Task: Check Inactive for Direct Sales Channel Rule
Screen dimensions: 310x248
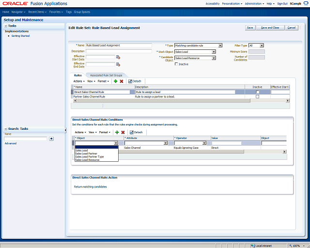Action: (257, 92)
